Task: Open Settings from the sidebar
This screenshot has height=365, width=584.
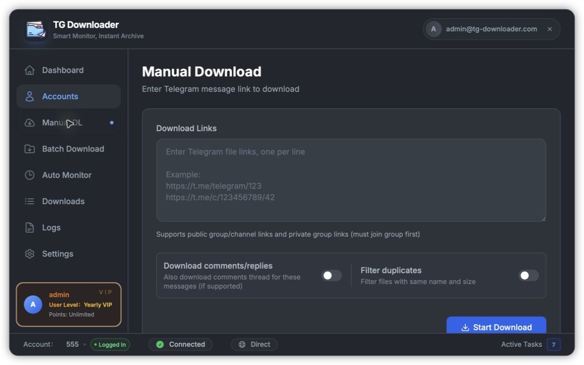Action: pyautogui.click(x=68, y=254)
